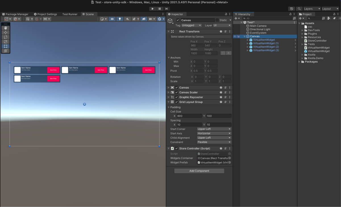
Task: Open the Package Manager tab
Action: coord(15,14)
